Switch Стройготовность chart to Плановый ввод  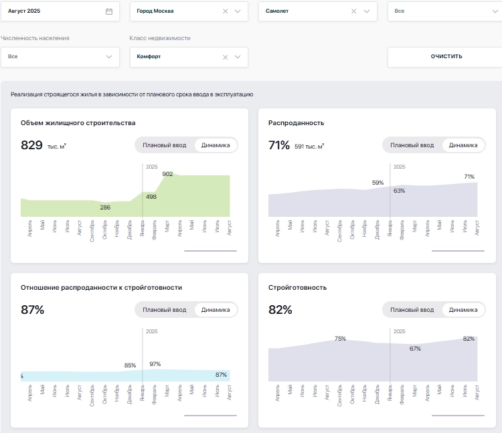[x=412, y=310]
